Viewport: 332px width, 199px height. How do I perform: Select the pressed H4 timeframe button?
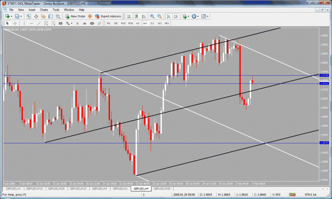click(x=145, y=23)
